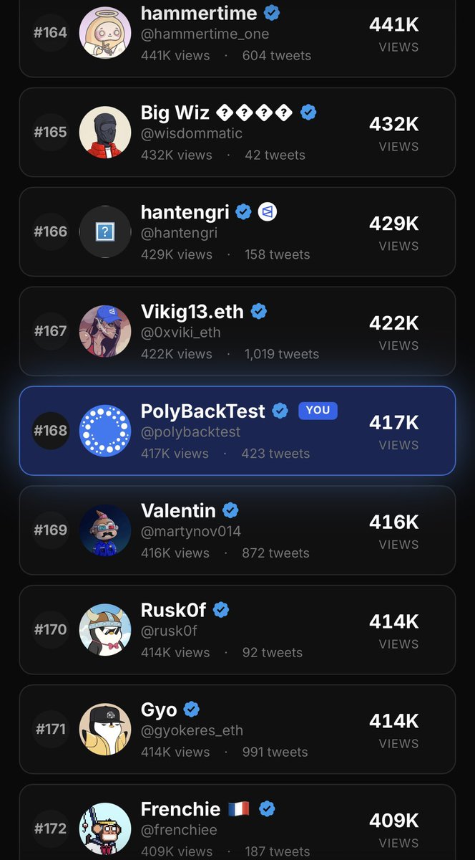The height and width of the screenshot is (860, 475).
Task: Click Gyo's verified badge icon
Action: [x=191, y=709]
